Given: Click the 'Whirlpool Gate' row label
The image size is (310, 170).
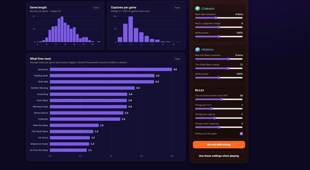Looking at the screenshot, I should (40, 107).
